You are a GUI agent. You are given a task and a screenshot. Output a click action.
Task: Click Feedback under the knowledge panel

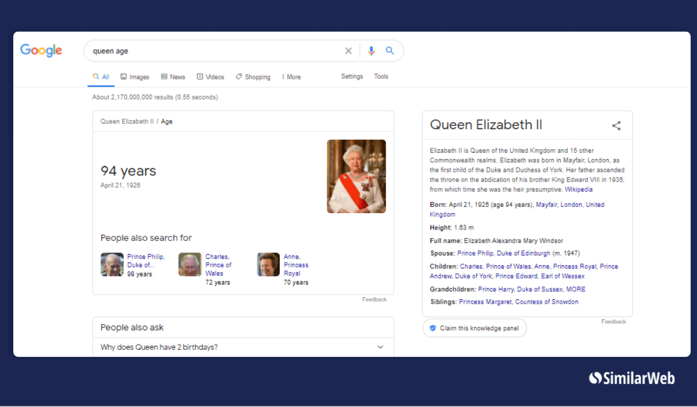pos(613,322)
